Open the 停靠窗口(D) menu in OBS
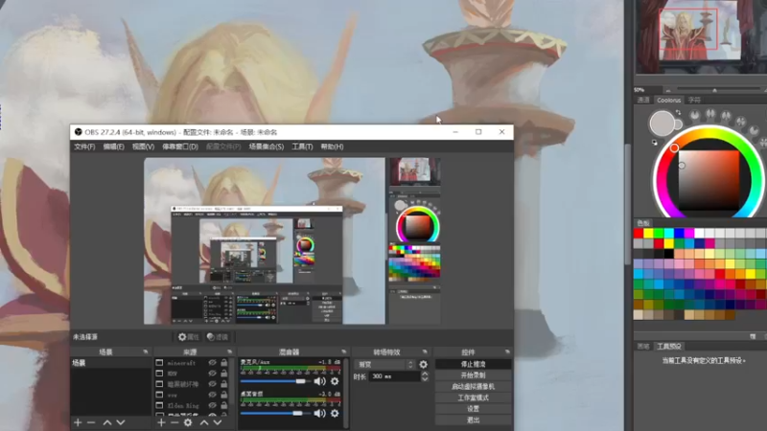Screen dimensions: 767x431 [180, 147]
